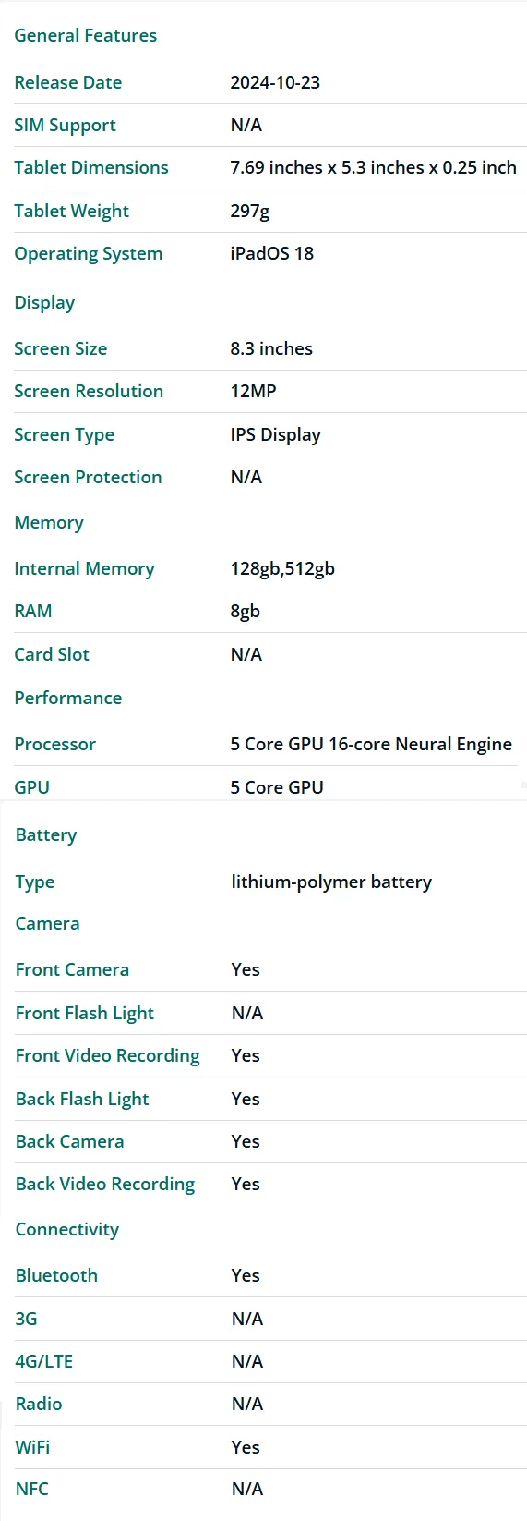This screenshot has height=1521, width=527.
Task: Click the RAM label
Action: pos(33,611)
